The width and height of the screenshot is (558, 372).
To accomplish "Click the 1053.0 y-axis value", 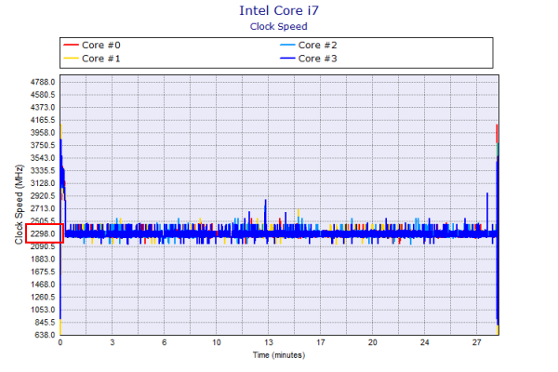I will pos(43,310).
